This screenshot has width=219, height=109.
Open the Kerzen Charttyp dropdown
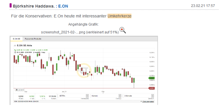[106, 96]
